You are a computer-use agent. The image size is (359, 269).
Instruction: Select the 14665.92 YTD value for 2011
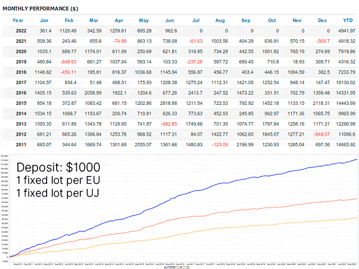click(x=346, y=145)
